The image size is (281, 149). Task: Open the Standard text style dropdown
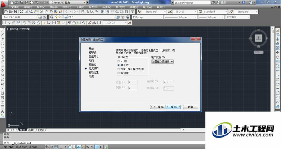(x=154, y=11)
